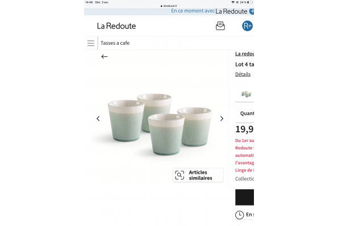
Task: Tap the back arrow above product image
Action: click(x=105, y=56)
